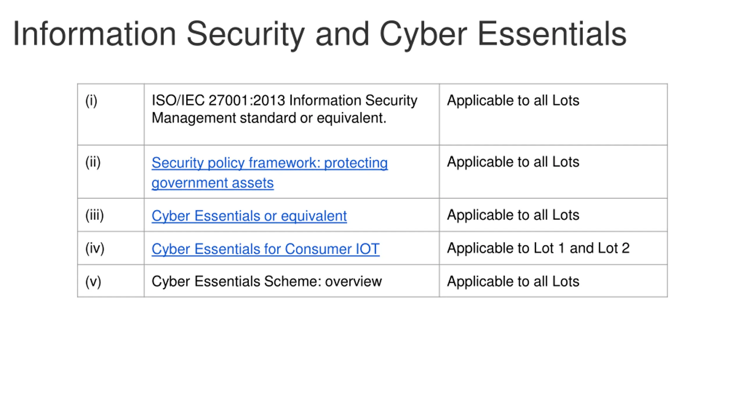Click the row numeral (ii) cell
The image size is (745, 419).
93,162
